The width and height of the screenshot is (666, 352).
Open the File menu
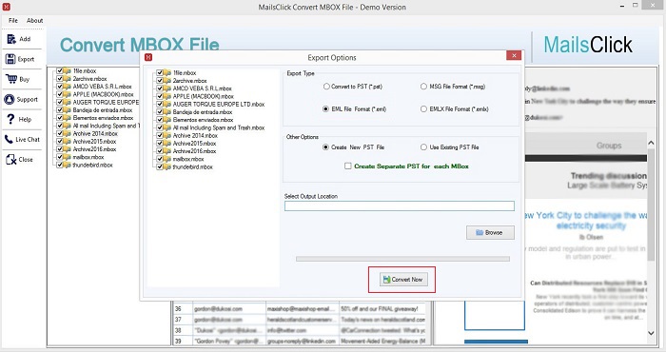pyautogui.click(x=13, y=20)
